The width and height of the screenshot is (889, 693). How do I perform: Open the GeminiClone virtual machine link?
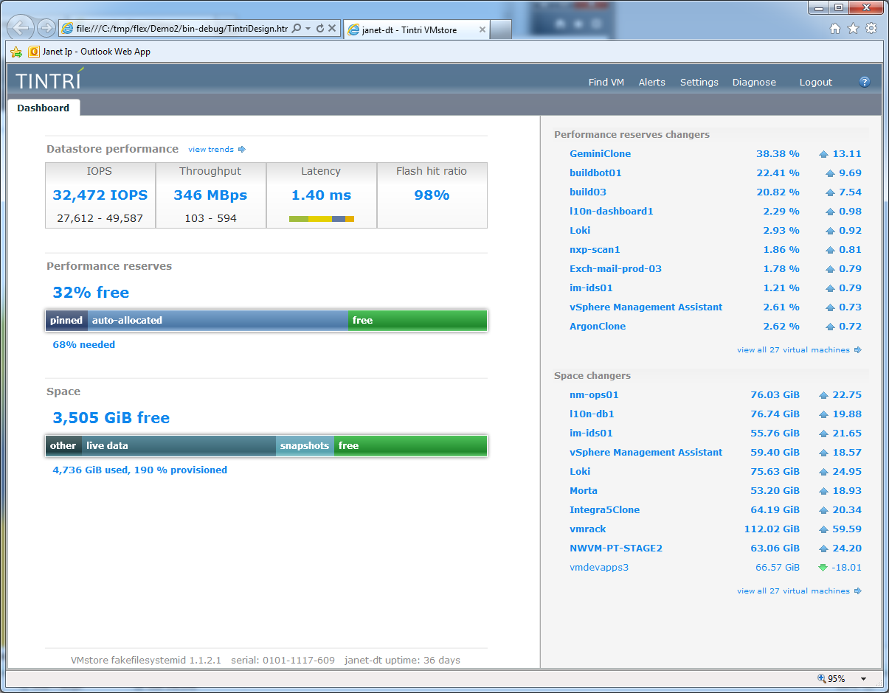pyautogui.click(x=601, y=154)
